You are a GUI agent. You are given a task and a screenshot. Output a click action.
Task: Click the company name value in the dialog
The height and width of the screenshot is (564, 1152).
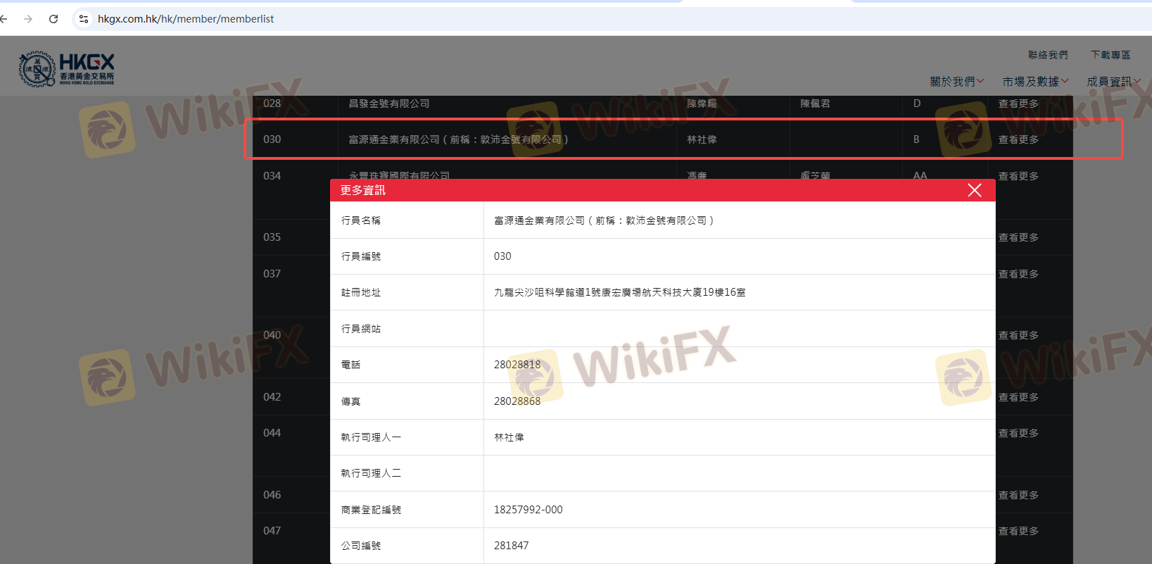click(604, 220)
